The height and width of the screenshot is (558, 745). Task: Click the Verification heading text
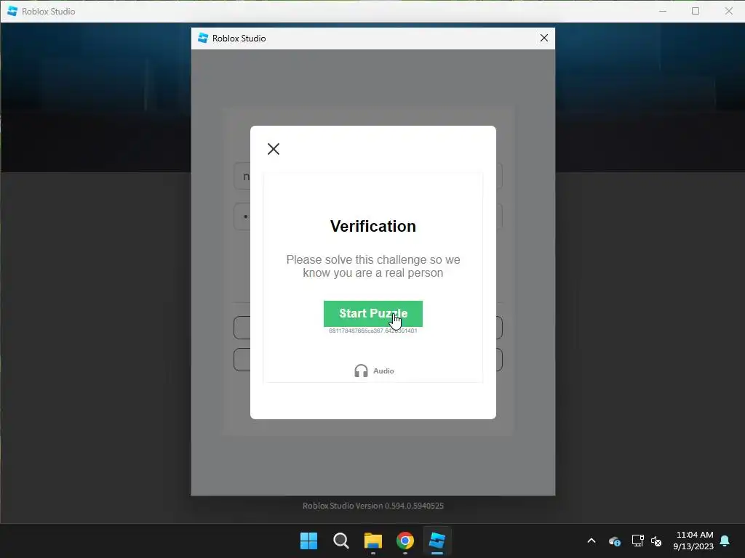coord(373,227)
